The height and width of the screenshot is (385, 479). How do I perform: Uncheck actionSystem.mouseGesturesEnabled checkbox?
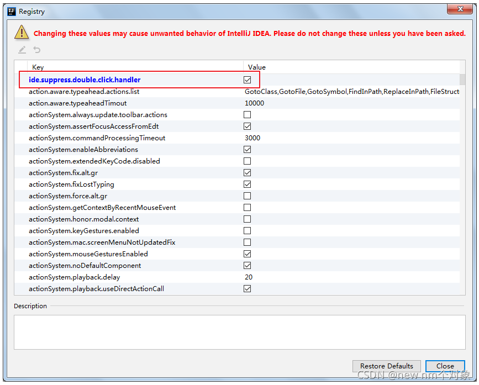click(x=247, y=254)
